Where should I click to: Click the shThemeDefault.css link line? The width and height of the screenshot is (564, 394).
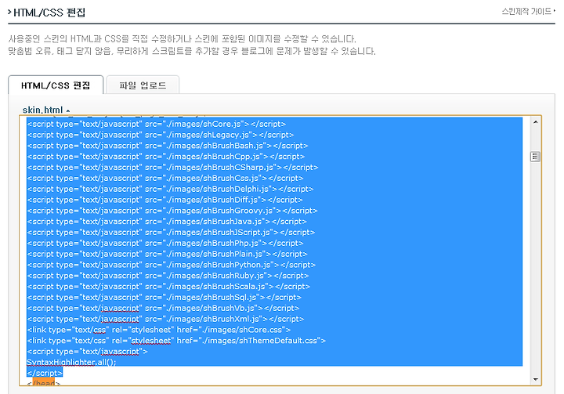tap(176, 341)
